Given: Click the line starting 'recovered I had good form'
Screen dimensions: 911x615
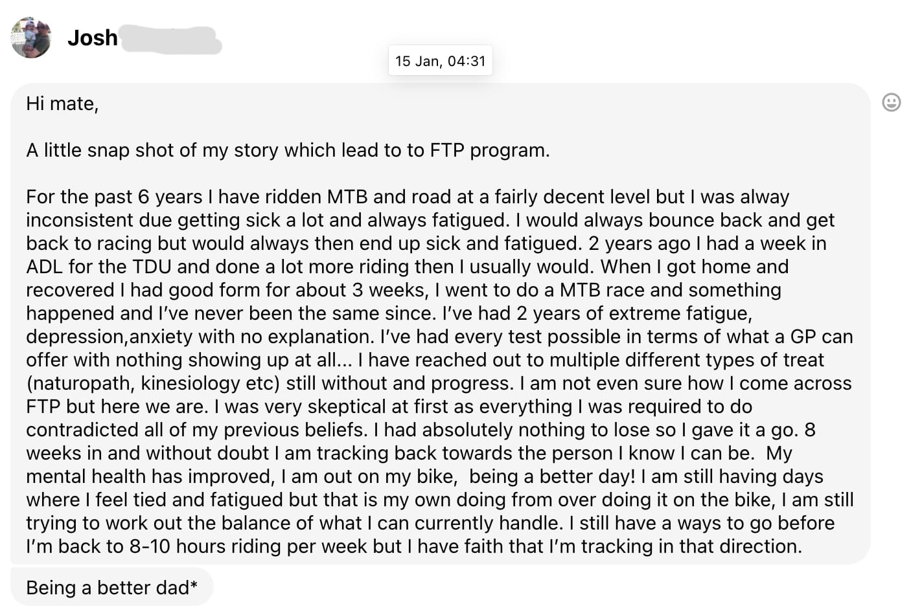Looking at the screenshot, I should point(404,290).
